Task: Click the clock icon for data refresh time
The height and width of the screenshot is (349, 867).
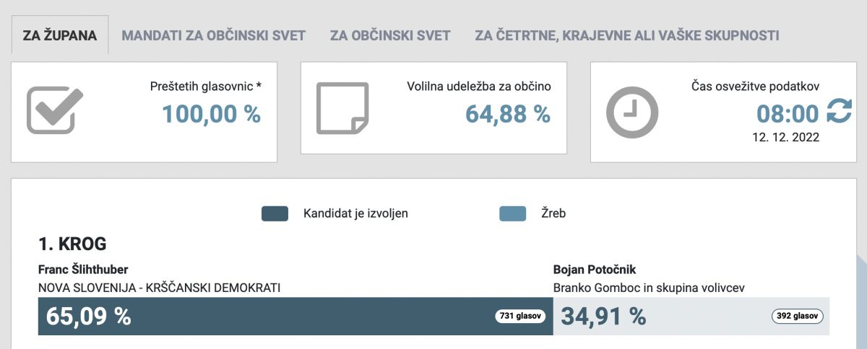Action: (632, 112)
